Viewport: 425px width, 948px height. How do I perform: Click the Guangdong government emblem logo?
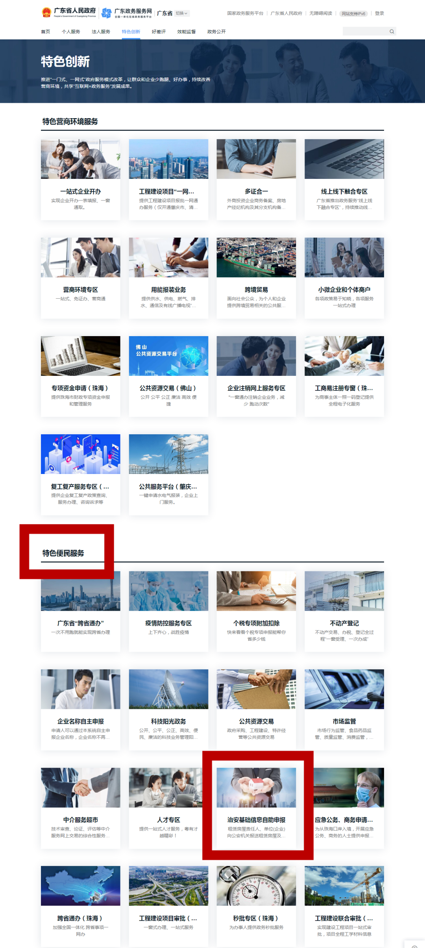(x=46, y=13)
